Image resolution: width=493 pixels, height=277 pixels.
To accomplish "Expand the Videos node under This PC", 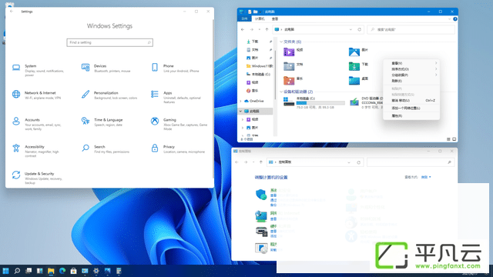I will (x=243, y=119).
